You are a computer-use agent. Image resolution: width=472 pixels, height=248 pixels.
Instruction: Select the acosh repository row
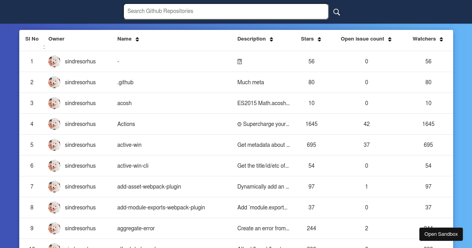[124, 103]
